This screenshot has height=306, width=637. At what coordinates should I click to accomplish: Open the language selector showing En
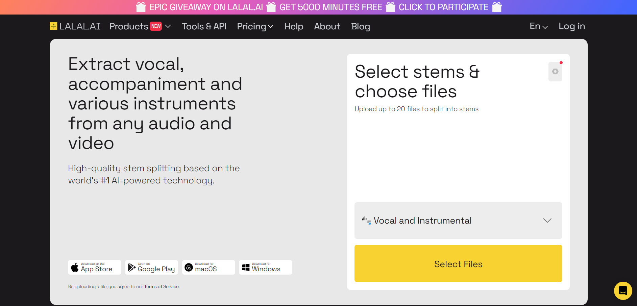[538, 26]
